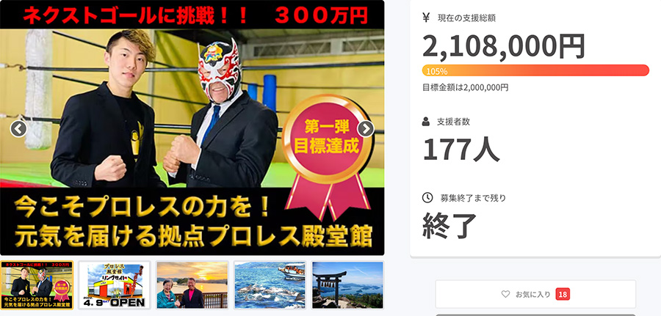Select the torii gate island thumbnail

(x=348, y=285)
